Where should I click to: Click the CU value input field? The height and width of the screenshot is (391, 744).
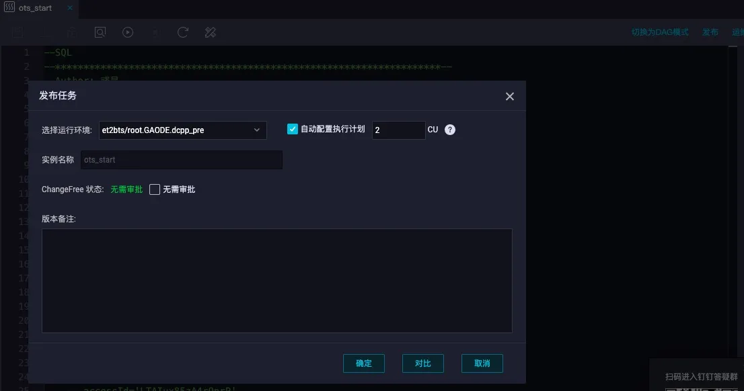pos(398,130)
